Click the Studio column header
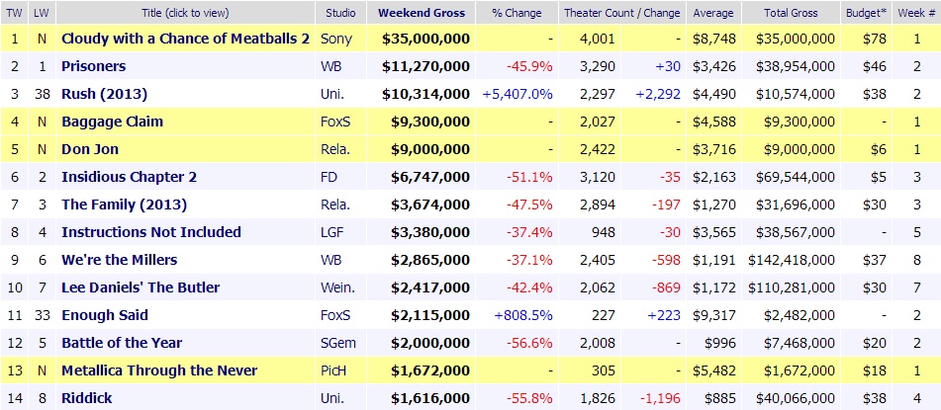The height and width of the screenshot is (410, 941). [x=341, y=13]
